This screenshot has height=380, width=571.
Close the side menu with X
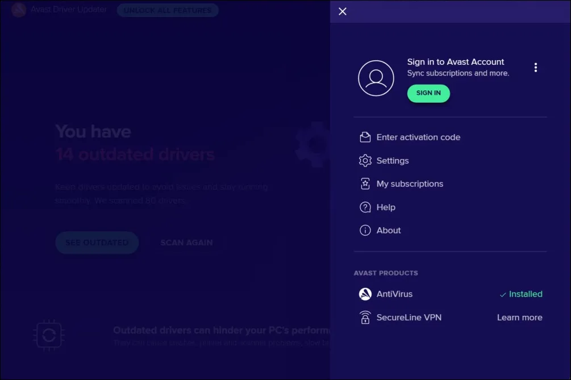[343, 11]
